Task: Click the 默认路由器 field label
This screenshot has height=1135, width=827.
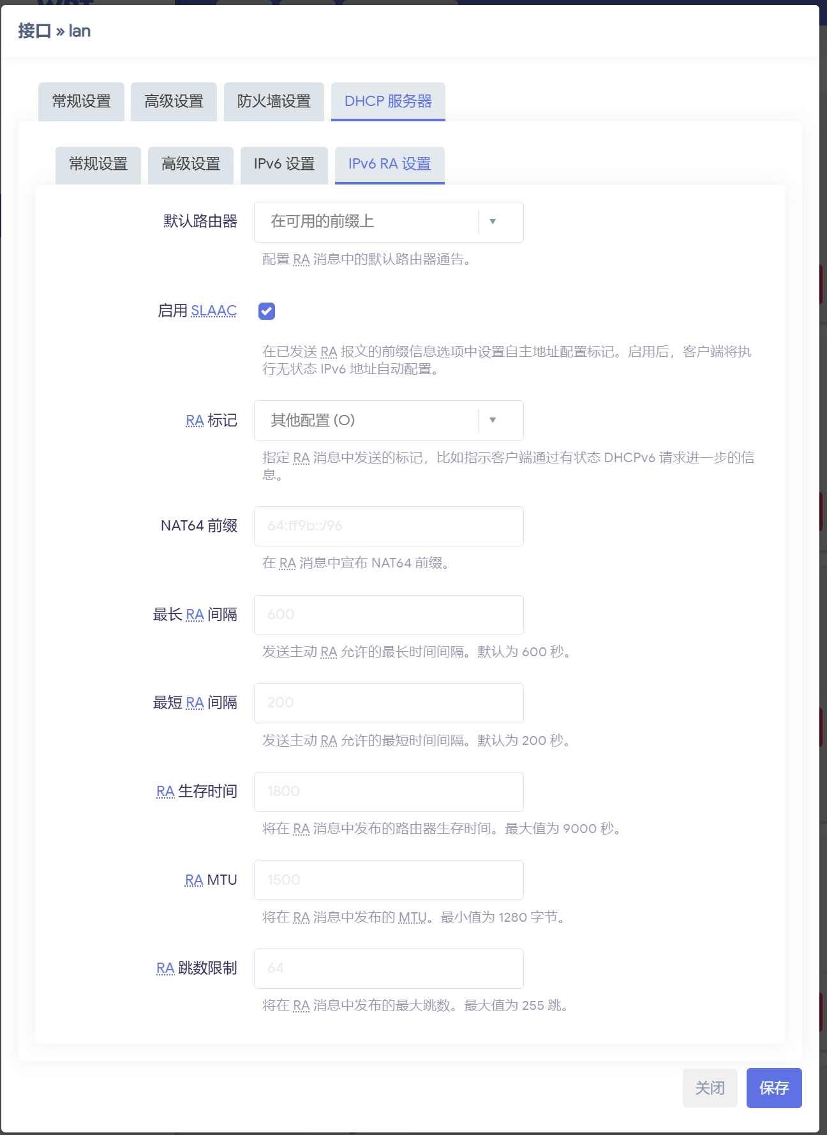Action: (200, 222)
